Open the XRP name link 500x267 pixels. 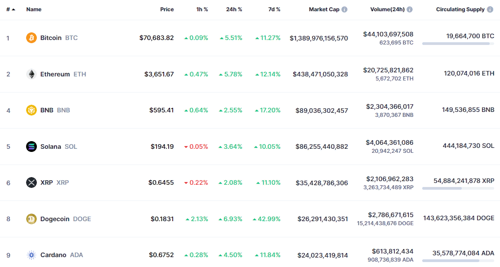(x=54, y=182)
